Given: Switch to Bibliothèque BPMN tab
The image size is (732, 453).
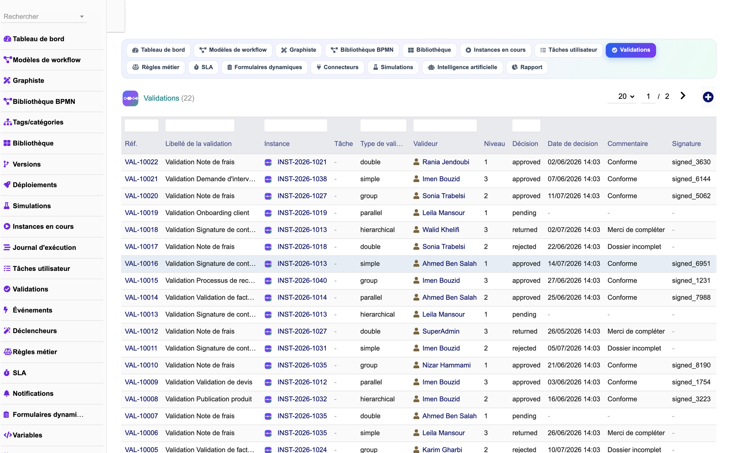Looking at the screenshot, I should point(362,50).
